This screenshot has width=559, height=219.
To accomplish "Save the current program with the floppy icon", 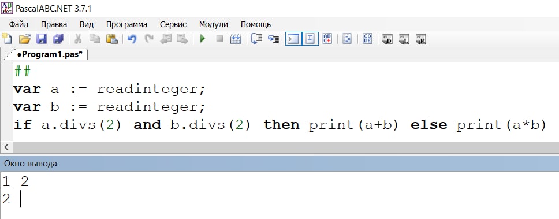I will [42, 39].
